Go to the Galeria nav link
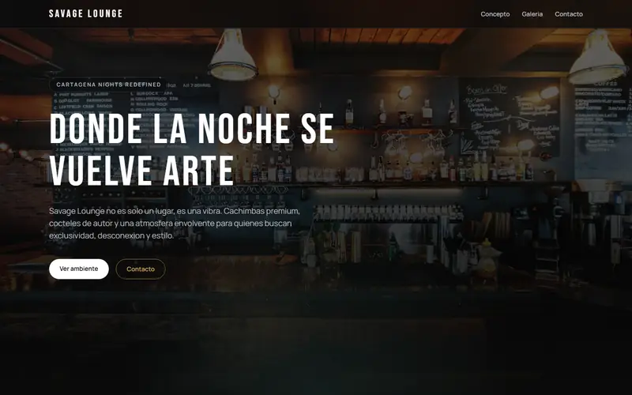 click(532, 14)
